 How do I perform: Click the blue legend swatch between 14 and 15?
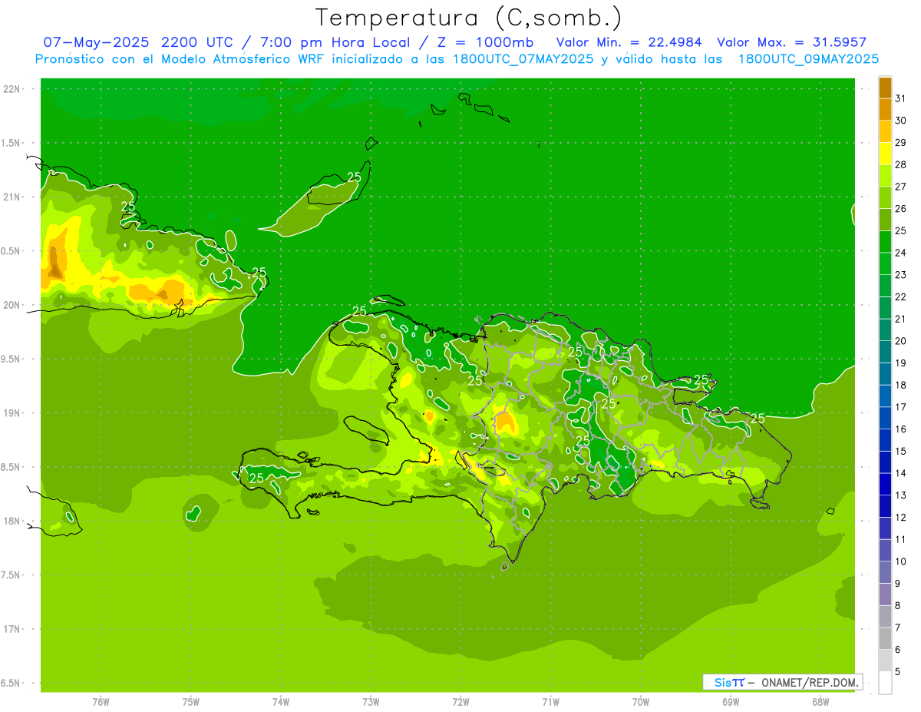tap(885, 462)
